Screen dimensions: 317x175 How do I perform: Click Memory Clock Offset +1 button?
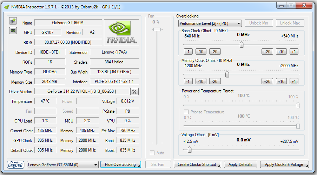tap(294, 82)
